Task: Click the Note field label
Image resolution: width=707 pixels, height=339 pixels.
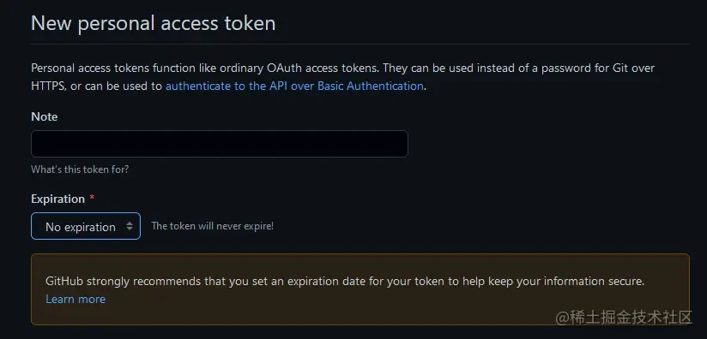Action: tap(45, 116)
